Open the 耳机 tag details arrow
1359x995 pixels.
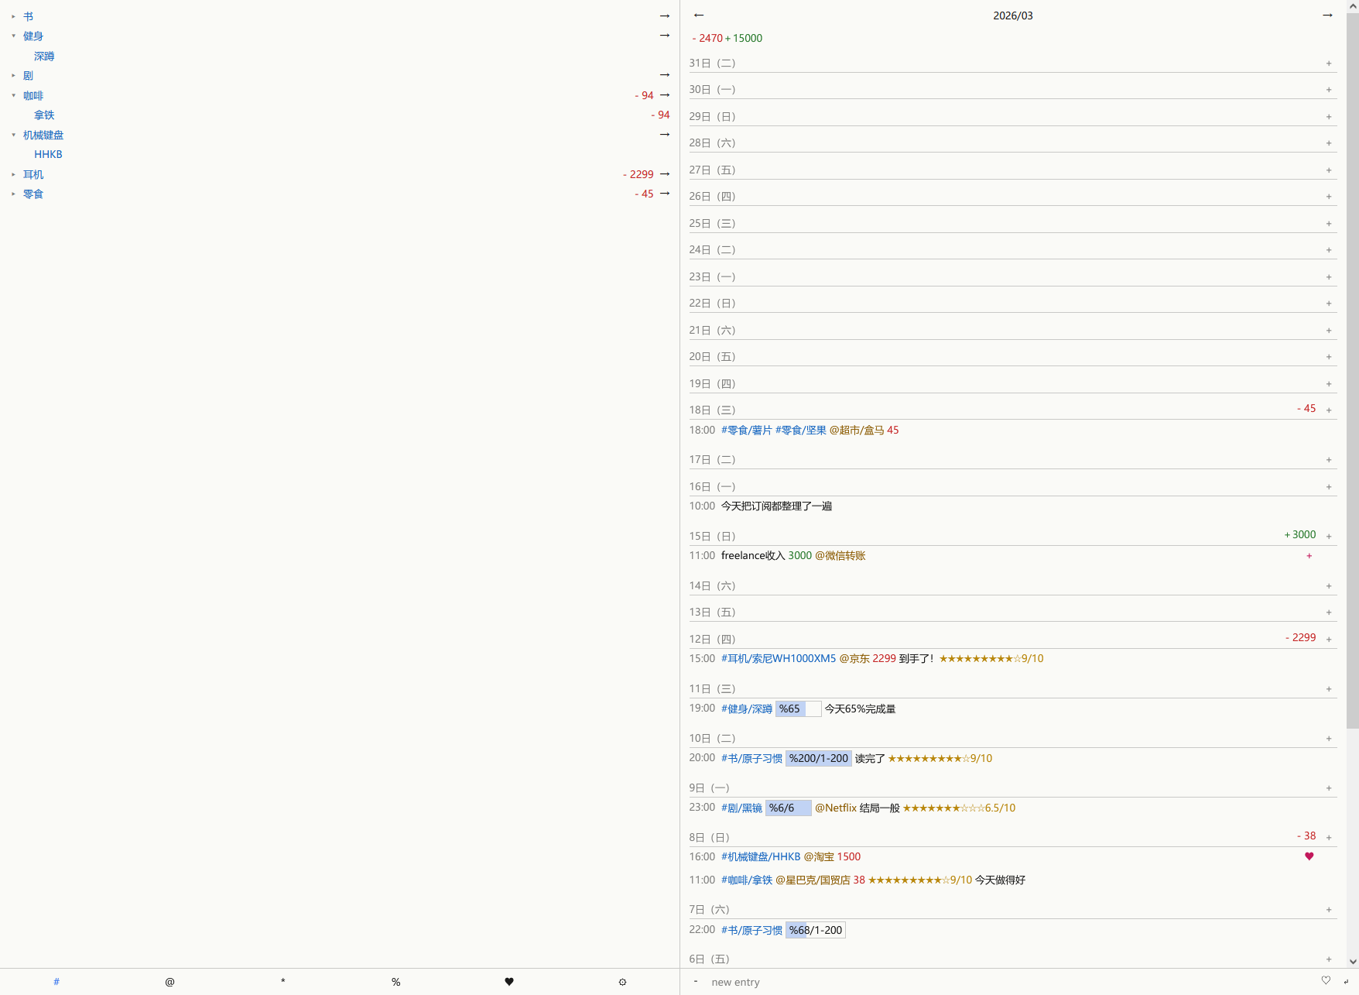tap(665, 174)
